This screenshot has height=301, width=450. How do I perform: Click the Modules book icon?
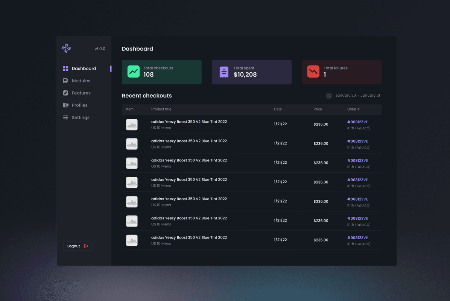(x=65, y=81)
